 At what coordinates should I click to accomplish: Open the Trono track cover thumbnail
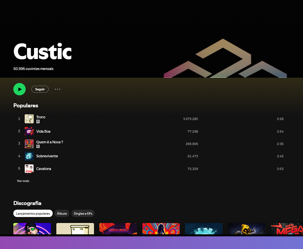[29, 119]
